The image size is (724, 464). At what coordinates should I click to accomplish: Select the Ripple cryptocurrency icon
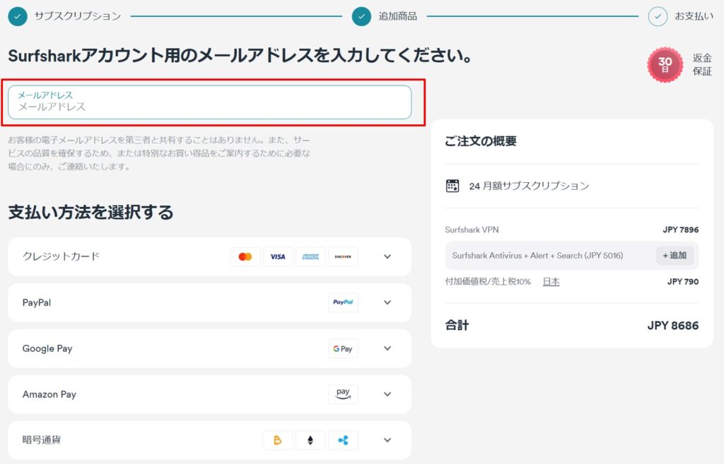[343, 439]
